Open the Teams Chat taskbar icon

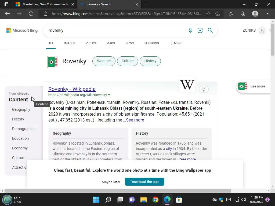(132, 200)
